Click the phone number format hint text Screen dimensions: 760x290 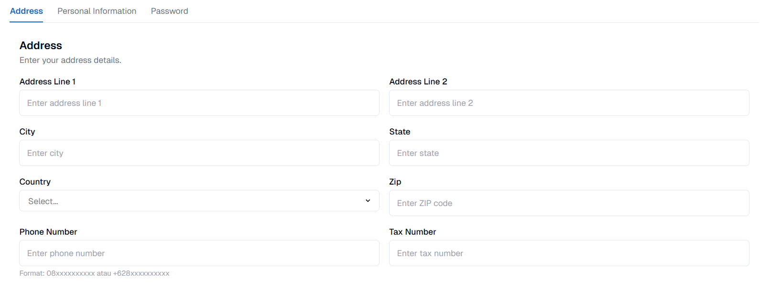94,273
